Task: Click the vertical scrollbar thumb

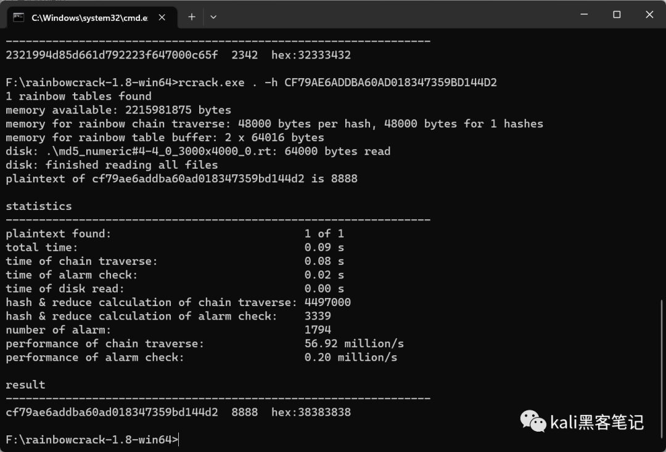Action: click(661, 369)
